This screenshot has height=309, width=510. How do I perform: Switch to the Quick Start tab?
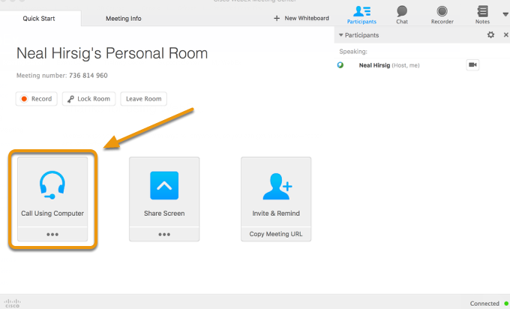(39, 19)
